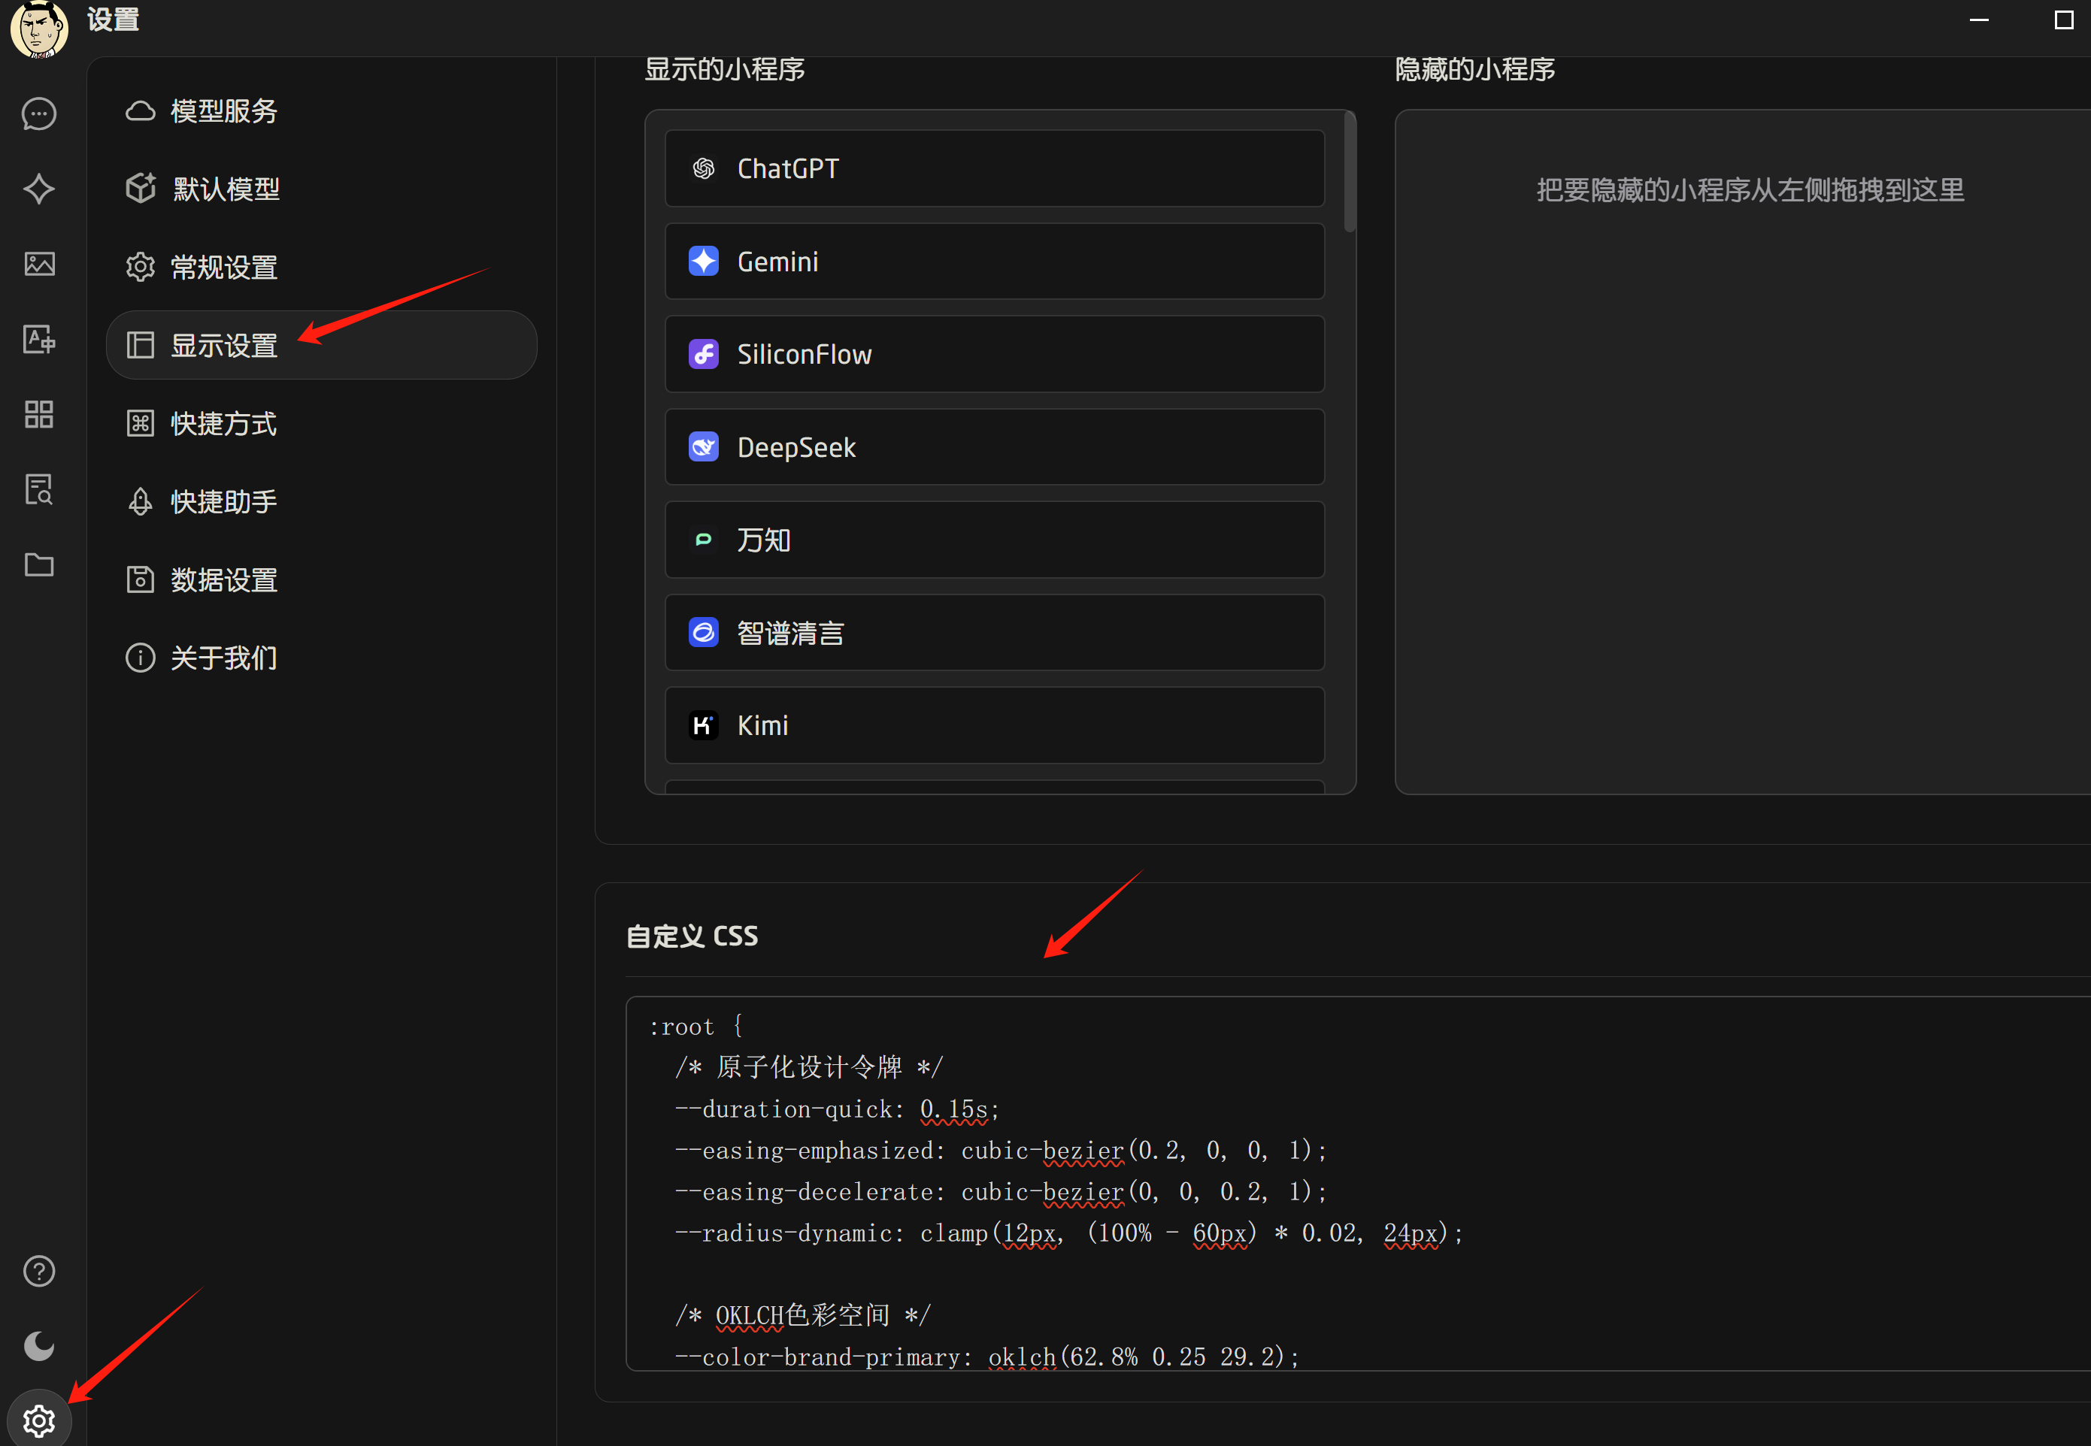Select the 万知 mini-app row
The width and height of the screenshot is (2091, 1446).
tap(994, 540)
